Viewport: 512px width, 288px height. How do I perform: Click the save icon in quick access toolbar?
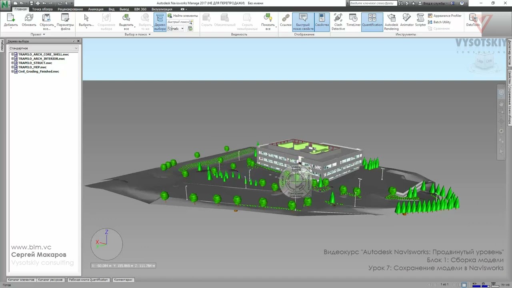(32, 3)
